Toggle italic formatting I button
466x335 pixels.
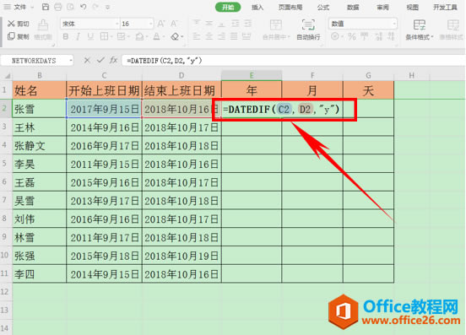[x=78, y=36]
